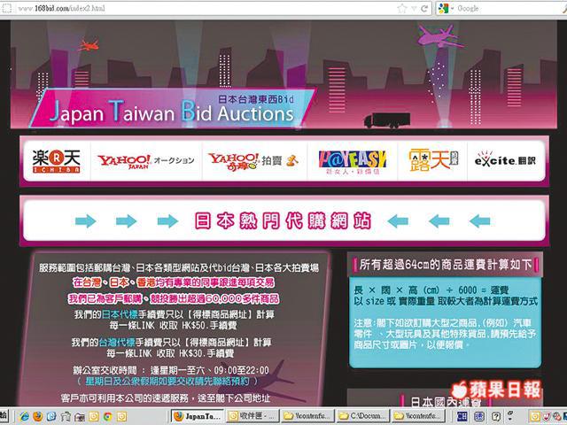Click the IME mode icon in language bar
Viewport: 567px width, 425px height.
pyautogui.click(x=479, y=416)
